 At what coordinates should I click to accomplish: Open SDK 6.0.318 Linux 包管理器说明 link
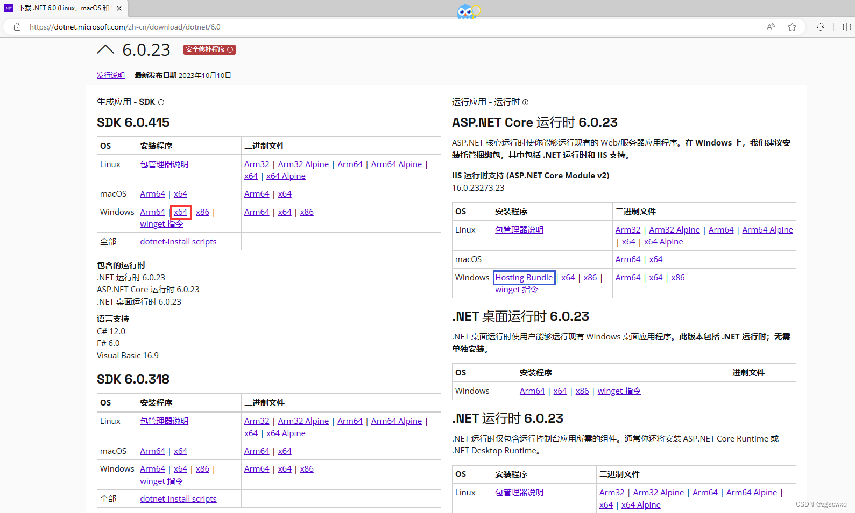[164, 421]
